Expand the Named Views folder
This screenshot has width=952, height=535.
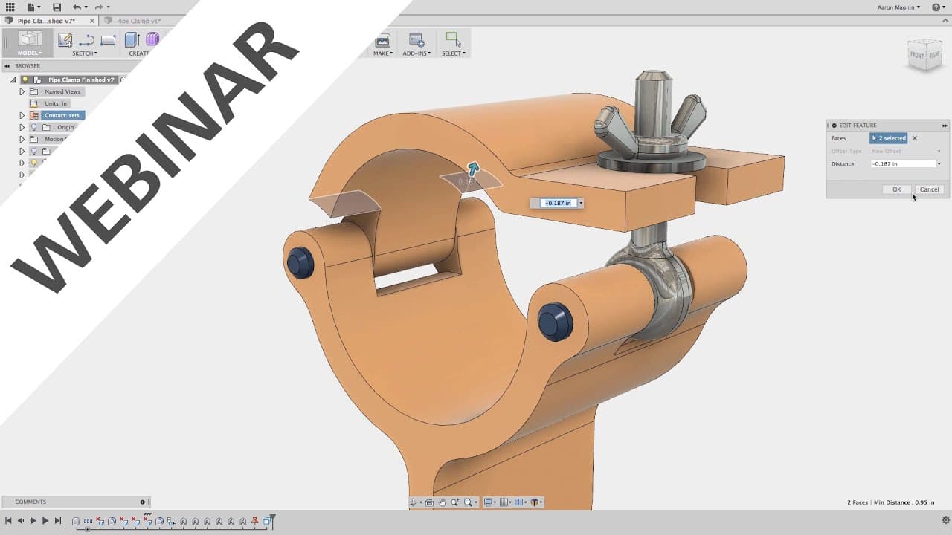pos(22,91)
